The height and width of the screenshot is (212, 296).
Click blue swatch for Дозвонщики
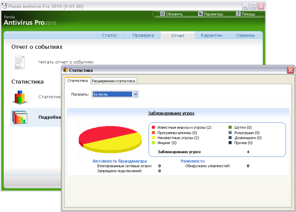point(230,137)
